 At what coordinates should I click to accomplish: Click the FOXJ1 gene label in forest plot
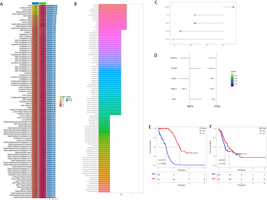click(174, 79)
